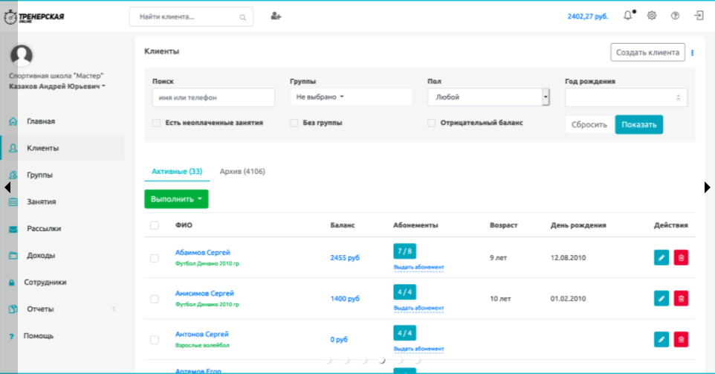Click the help question mark icon

pyautogui.click(x=675, y=16)
